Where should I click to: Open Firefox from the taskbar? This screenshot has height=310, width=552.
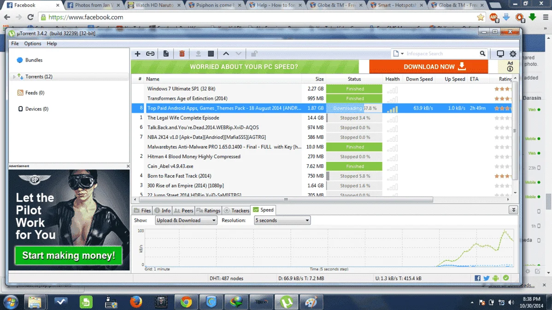(136, 302)
